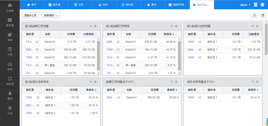Switch to the 韧体库 top tab

coord(129,5)
